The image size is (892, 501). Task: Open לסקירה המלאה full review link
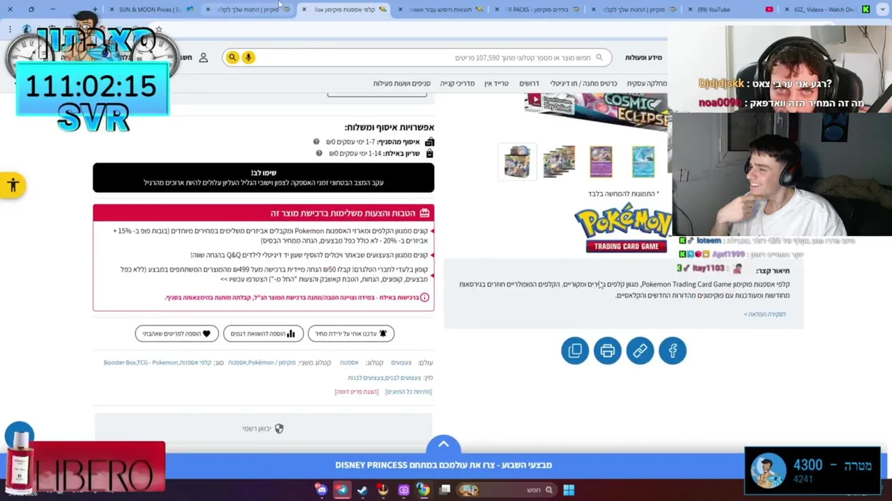[x=764, y=315]
